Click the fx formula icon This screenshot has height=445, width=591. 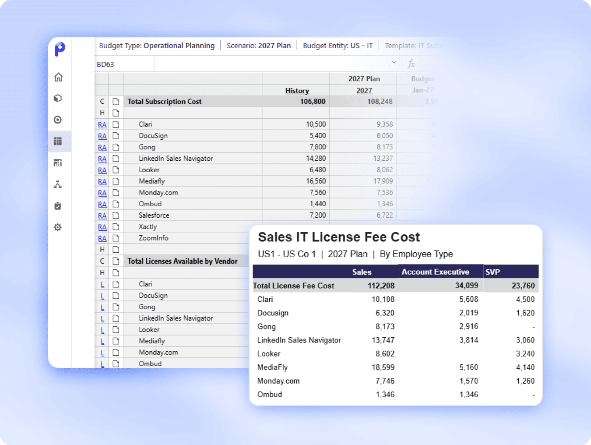(x=411, y=64)
